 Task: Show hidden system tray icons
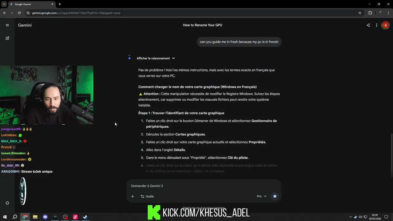point(351,217)
